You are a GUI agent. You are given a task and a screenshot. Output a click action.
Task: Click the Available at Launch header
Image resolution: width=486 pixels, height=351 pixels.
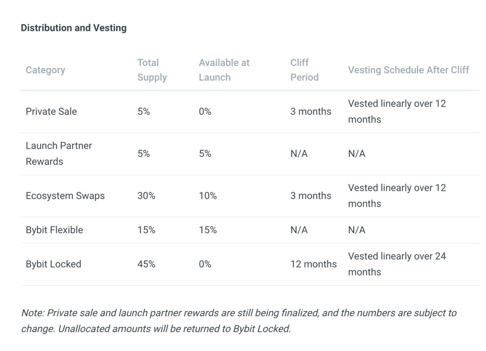point(224,70)
